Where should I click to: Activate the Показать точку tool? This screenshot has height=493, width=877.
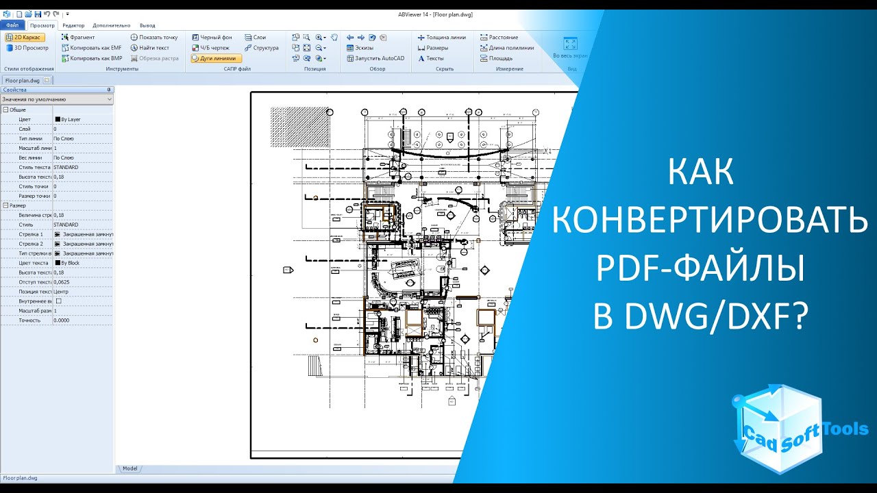153,37
